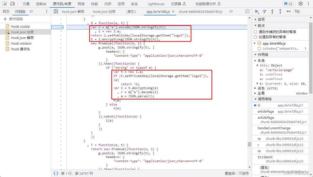Toggle the navigator sidebar icon

[x=56, y=12]
